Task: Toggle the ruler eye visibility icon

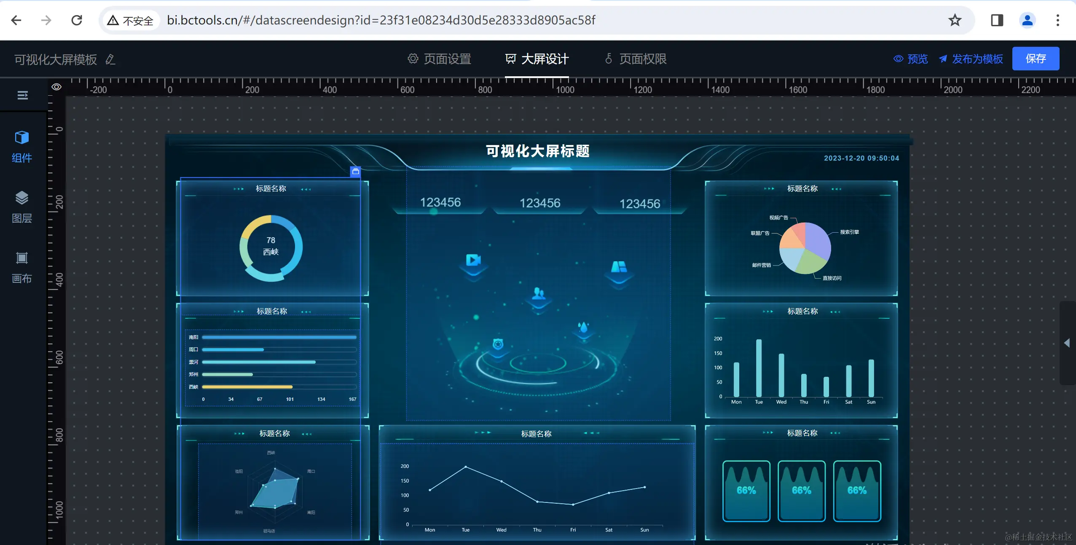Action: [56, 87]
